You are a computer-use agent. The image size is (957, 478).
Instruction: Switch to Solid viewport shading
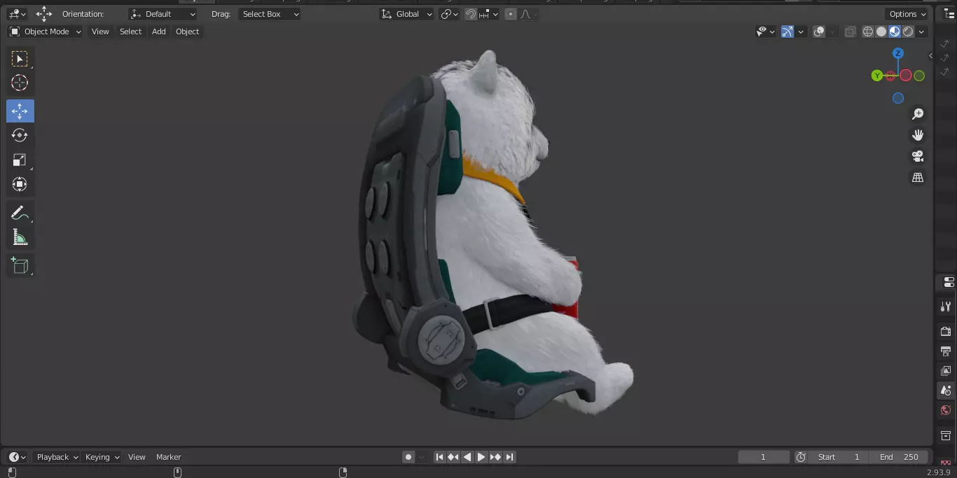pyautogui.click(x=881, y=31)
